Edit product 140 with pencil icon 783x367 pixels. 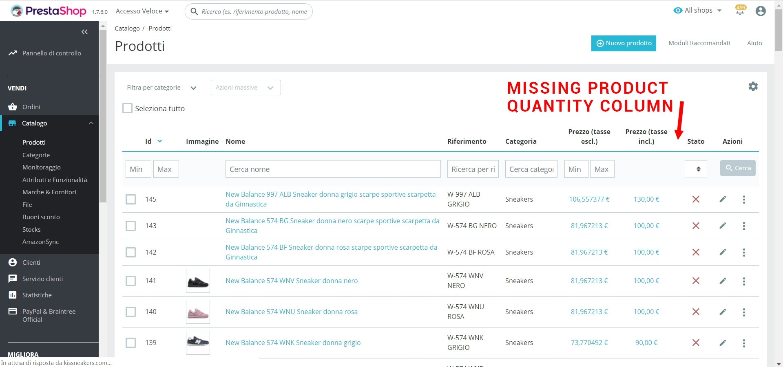[x=723, y=312]
